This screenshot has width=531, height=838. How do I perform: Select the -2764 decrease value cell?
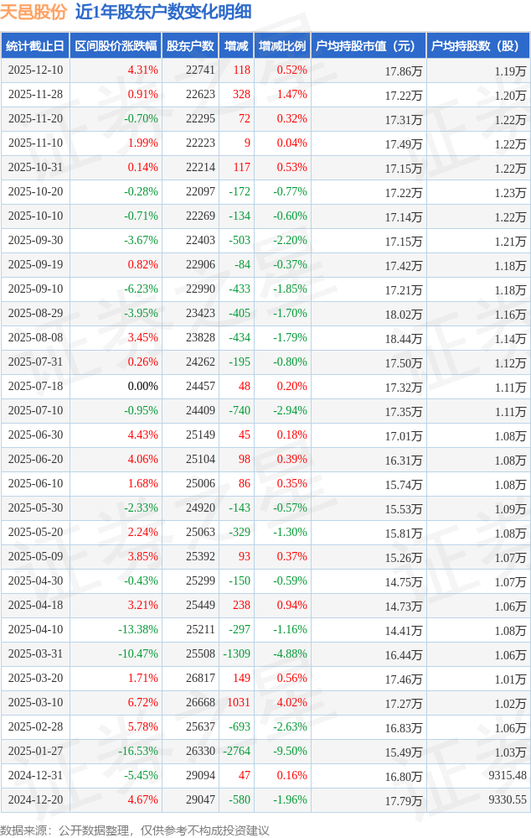pyautogui.click(x=235, y=752)
